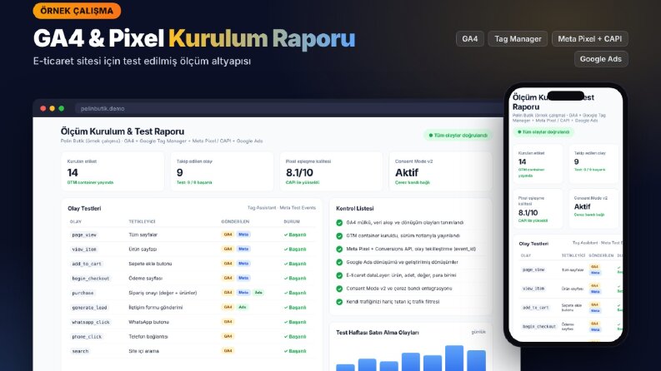
Task: Click the "Kontrol Listesi" heading
Action: point(355,208)
